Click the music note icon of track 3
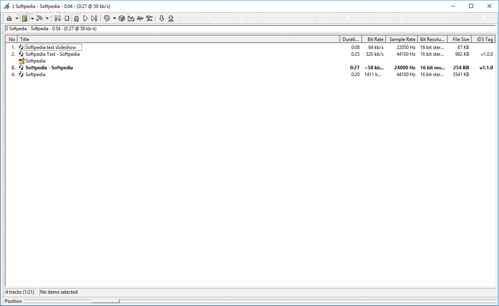499x306 pixels. [x=22, y=68]
